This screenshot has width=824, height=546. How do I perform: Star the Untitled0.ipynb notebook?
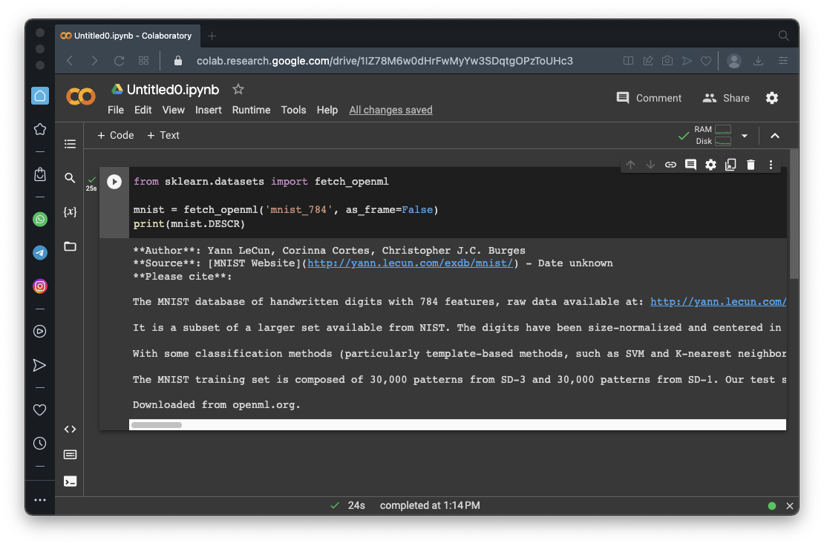click(238, 89)
